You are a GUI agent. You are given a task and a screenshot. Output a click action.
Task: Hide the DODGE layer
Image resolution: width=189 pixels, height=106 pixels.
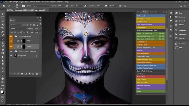click(x=11, y=47)
